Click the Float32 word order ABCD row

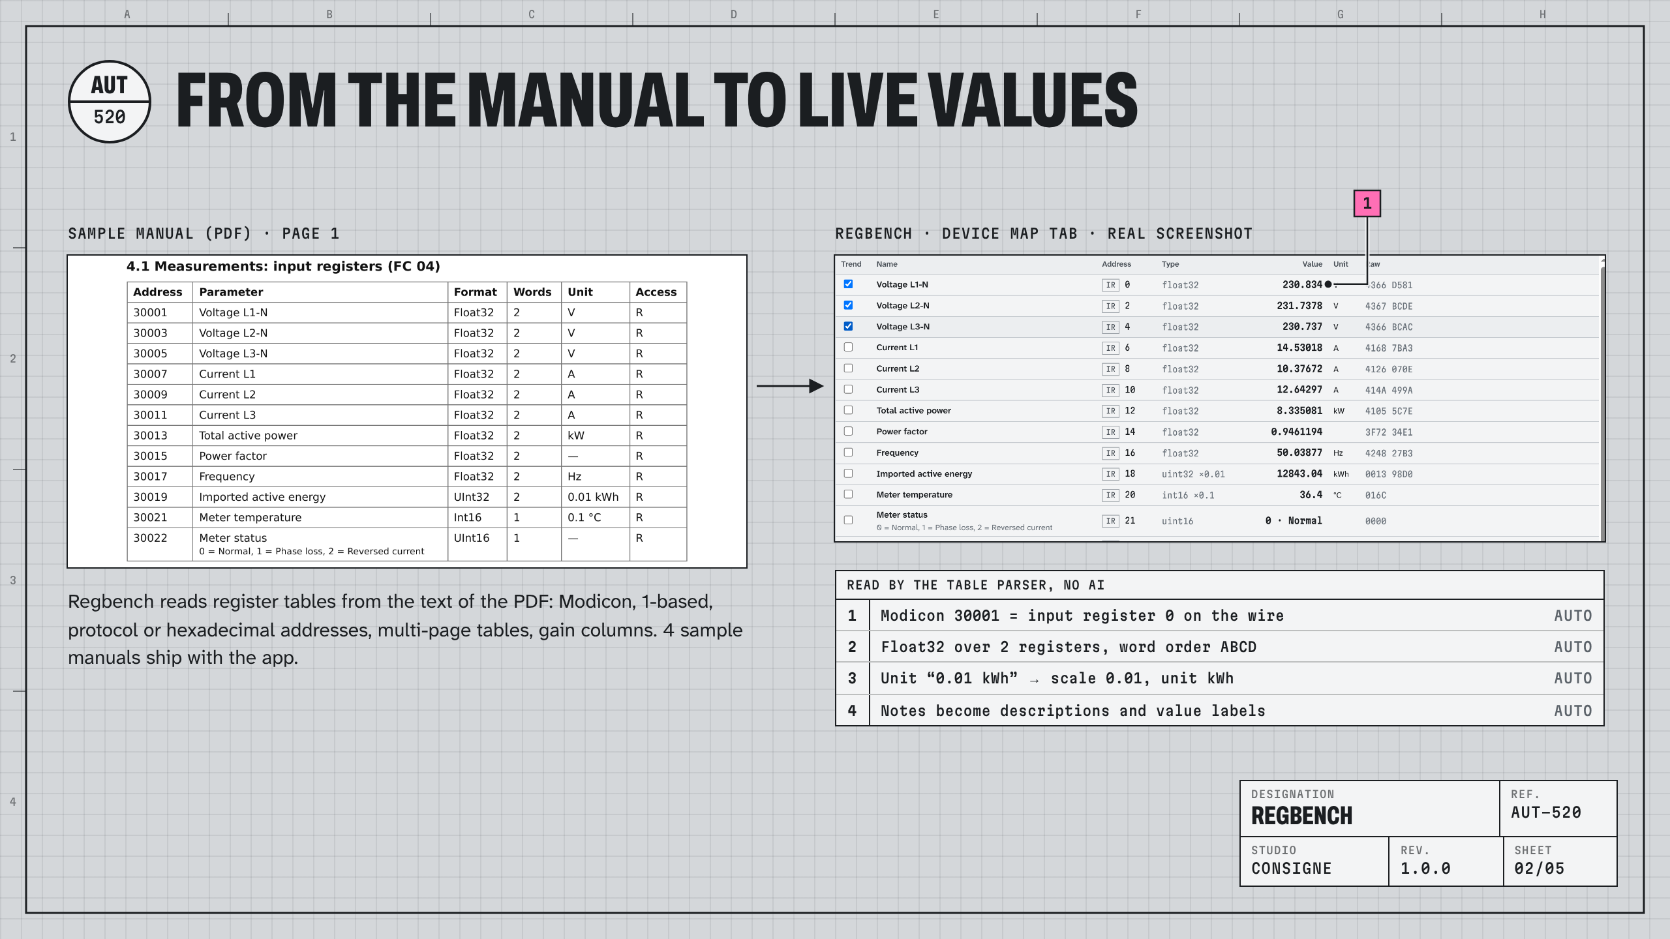[x=1220, y=647]
